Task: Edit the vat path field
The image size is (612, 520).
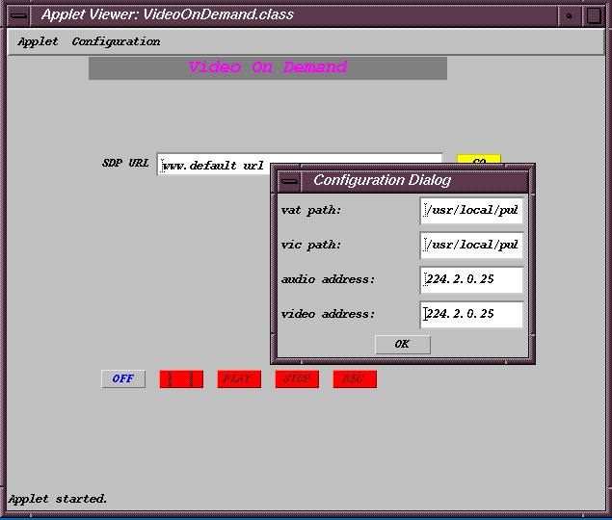Action: [471, 210]
